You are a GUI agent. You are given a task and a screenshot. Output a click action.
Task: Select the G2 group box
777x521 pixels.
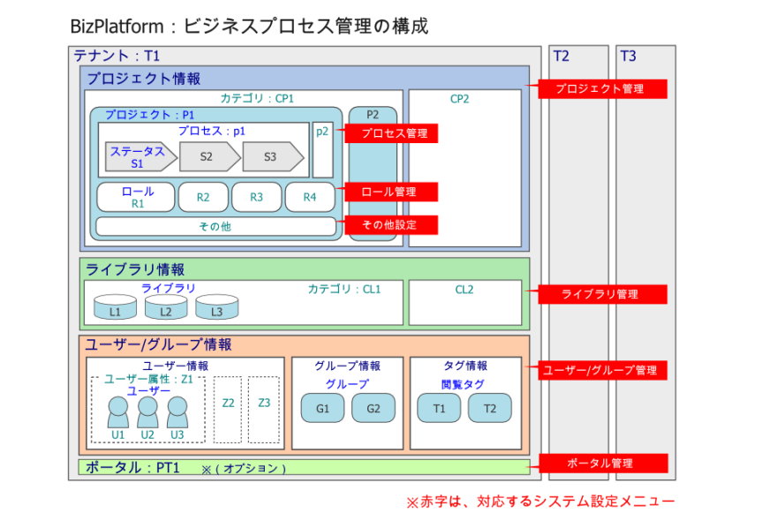373,408
